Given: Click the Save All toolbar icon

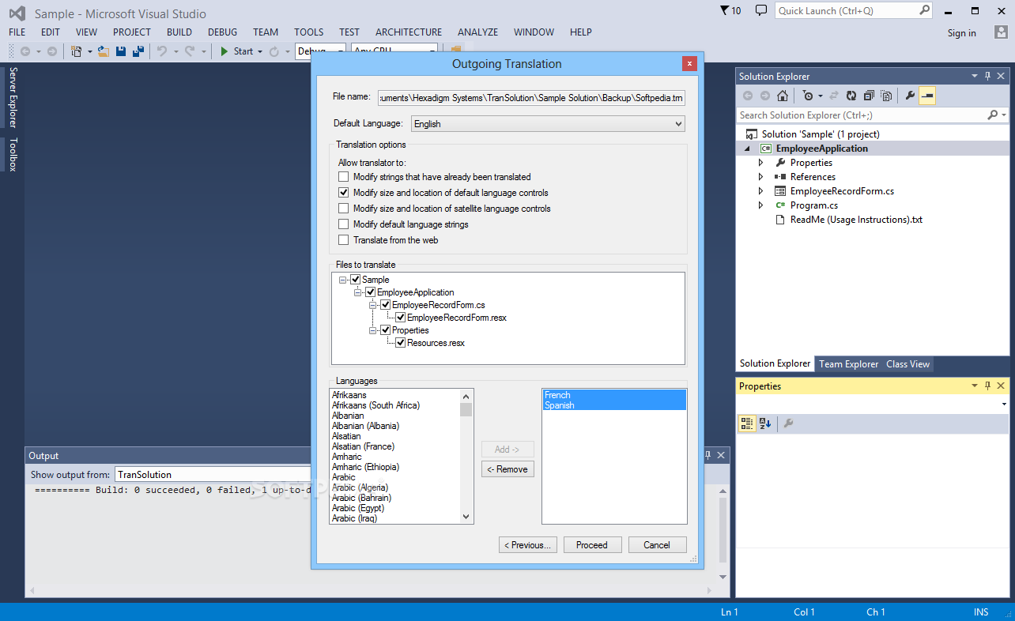Looking at the screenshot, I should (138, 51).
